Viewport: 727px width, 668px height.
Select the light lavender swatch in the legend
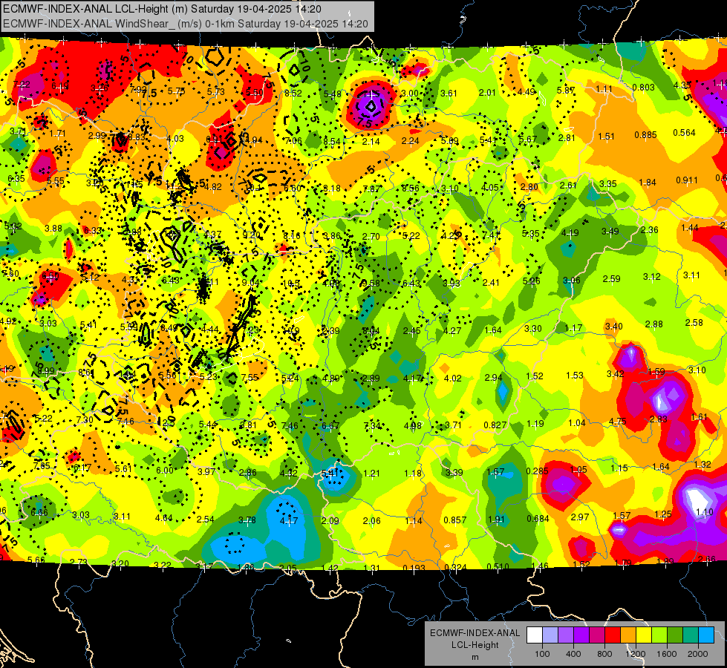tap(550, 635)
